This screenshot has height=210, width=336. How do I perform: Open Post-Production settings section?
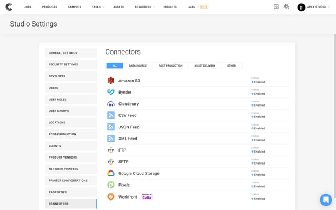(x=71, y=134)
